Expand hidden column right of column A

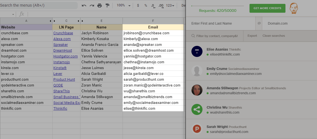click(50, 21)
